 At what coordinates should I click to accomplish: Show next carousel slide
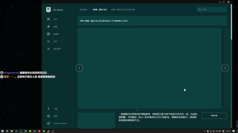pos(225,68)
